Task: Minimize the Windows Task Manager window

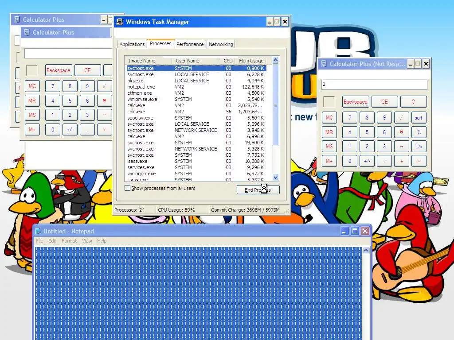Action: (x=270, y=22)
